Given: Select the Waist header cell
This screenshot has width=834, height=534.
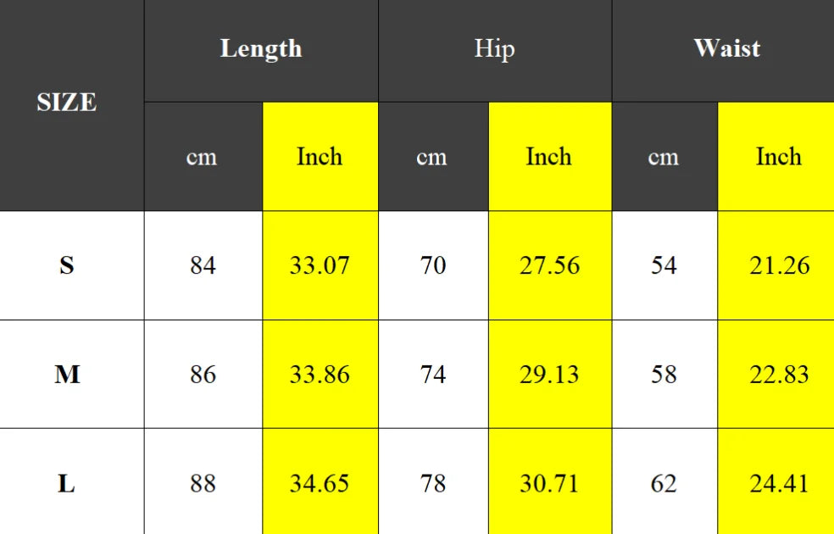Looking at the screenshot, I should 726,49.
